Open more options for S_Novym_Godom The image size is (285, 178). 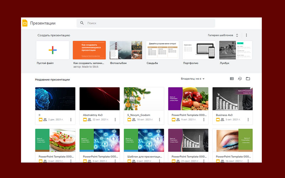tap(159, 120)
